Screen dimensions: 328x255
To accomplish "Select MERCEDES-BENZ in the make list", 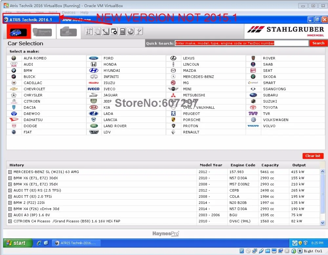I will 198,77.
